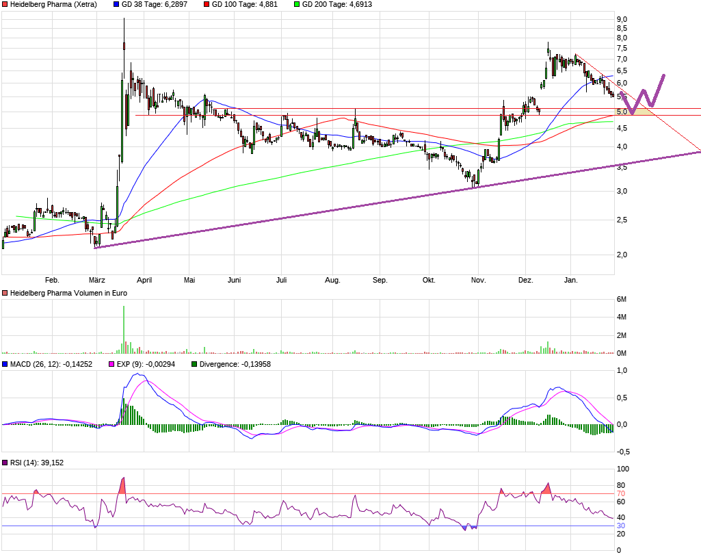The width and height of the screenshot is (701, 557).
Task: Click the 'EXP (9): -0,00294' label
Action: click(146, 364)
